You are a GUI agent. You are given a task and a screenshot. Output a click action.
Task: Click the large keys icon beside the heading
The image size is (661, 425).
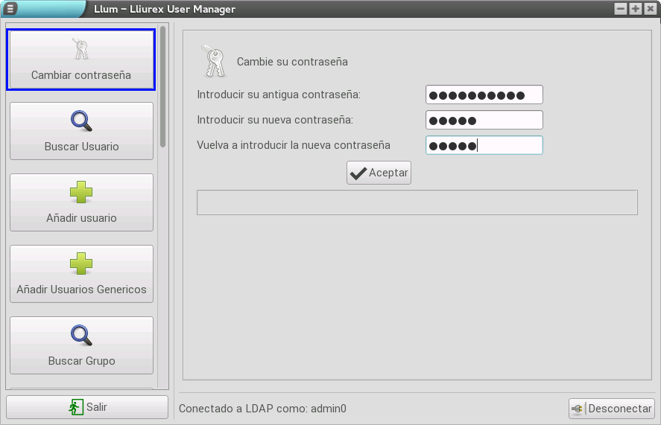(x=213, y=61)
